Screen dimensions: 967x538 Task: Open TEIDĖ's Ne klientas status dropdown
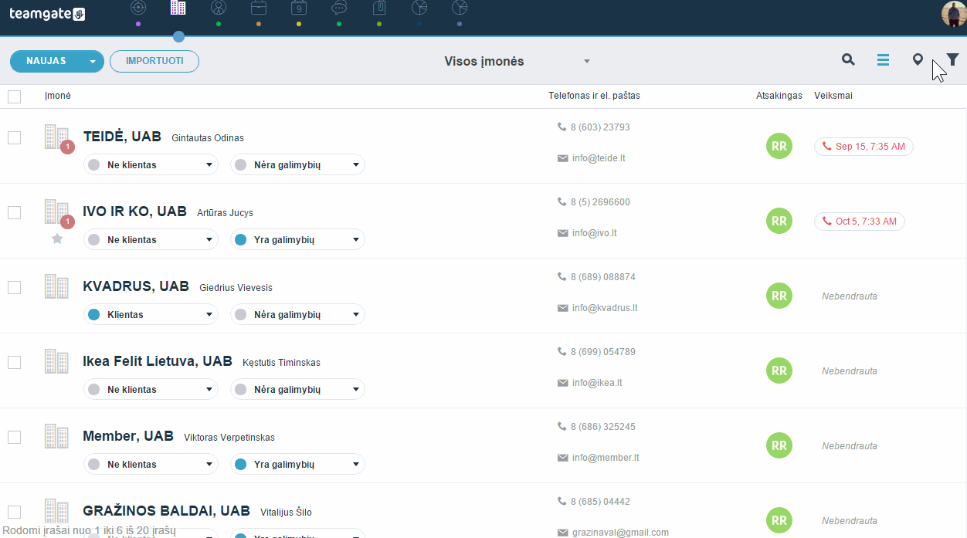click(x=151, y=164)
